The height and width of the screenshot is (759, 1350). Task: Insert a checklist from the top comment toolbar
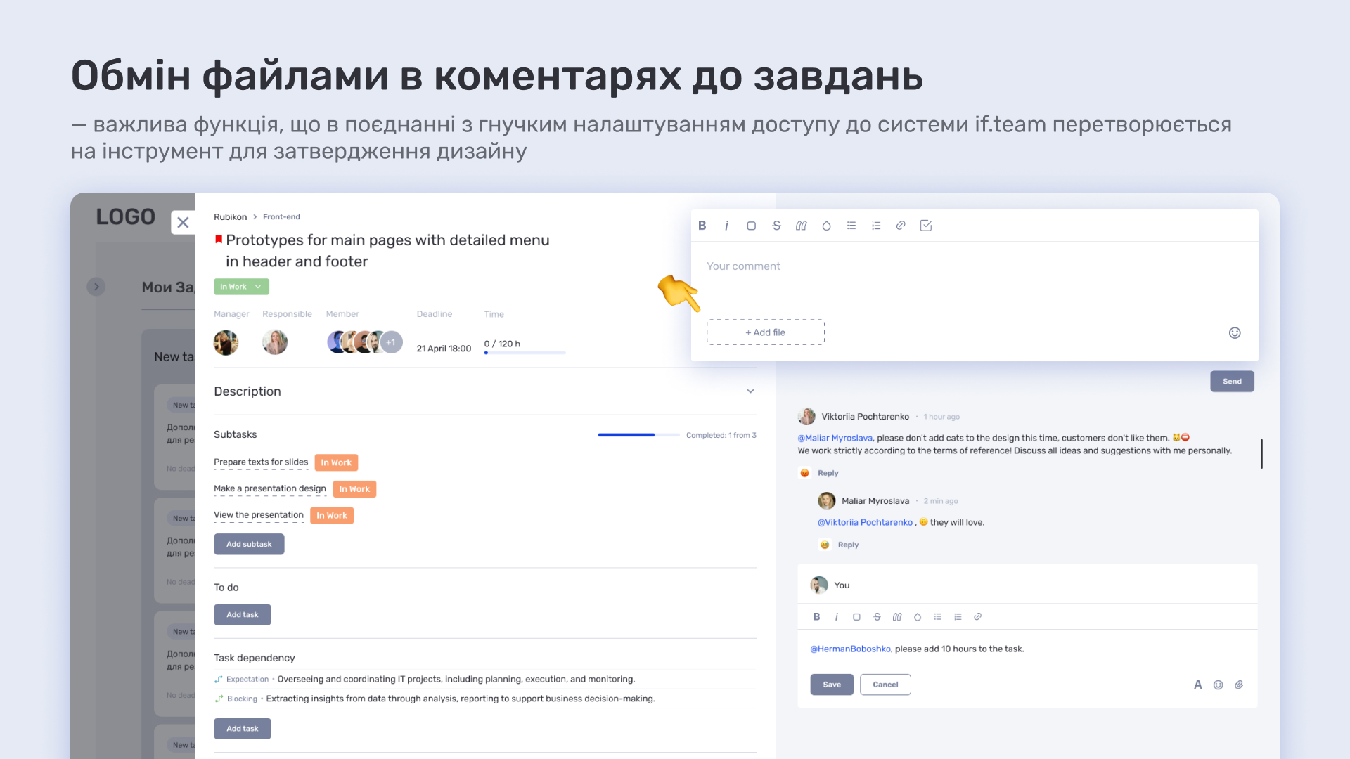(926, 226)
